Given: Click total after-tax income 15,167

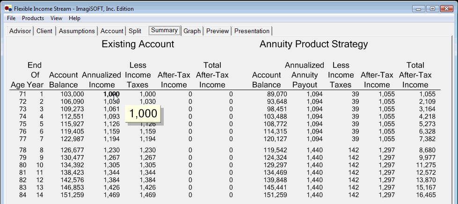Looking at the screenshot, I should (426, 187).
